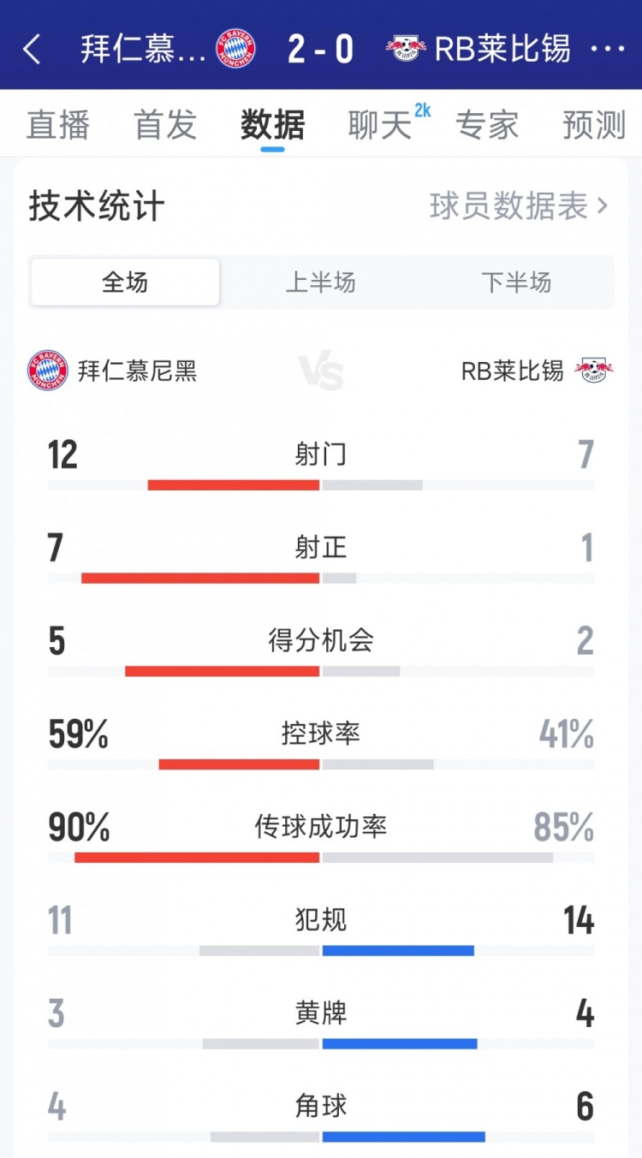Go to the 预测 prediction tab
Image resolution: width=642 pixels, height=1158 pixels.
tap(594, 125)
